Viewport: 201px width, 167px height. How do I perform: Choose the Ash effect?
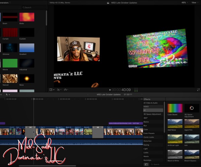(192, 139)
